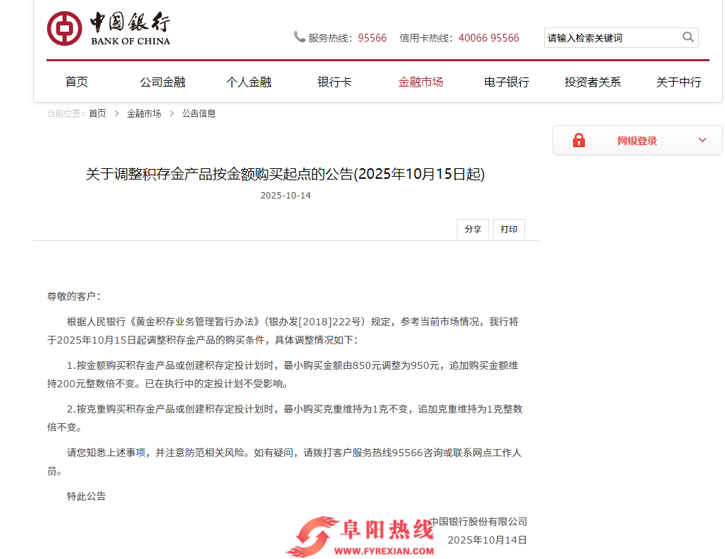Select the 电子银行 menu item
725x559 pixels.
click(506, 82)
